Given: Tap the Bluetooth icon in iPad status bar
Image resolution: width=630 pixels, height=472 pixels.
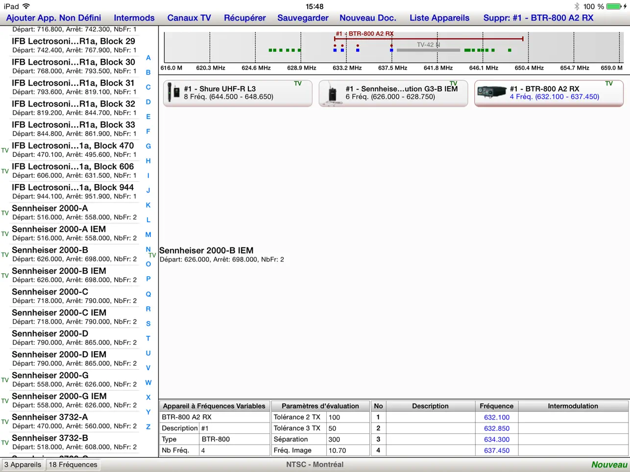Looking at the screenshot, I should coord(577,6).
